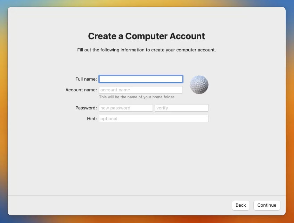Click the 'Full name:' label
Screen dimensions: 294x223
pos(86,79)
